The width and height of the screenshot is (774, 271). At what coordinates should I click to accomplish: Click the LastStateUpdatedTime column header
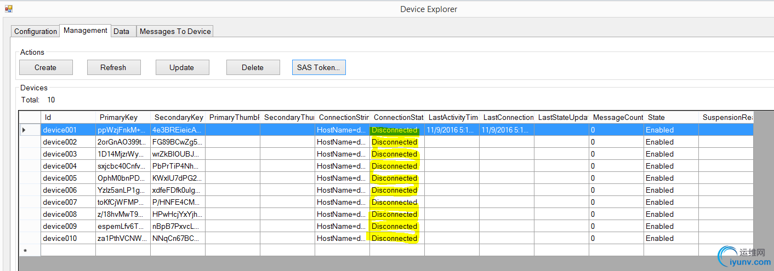561,117
